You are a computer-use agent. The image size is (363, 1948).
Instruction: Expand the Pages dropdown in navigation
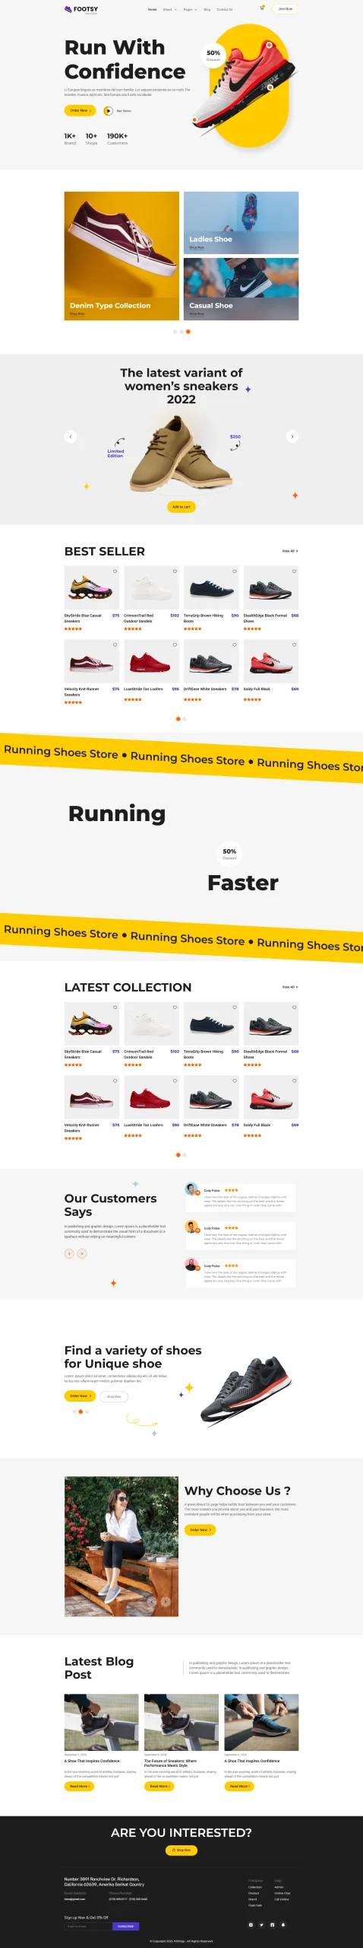[190, 9]
